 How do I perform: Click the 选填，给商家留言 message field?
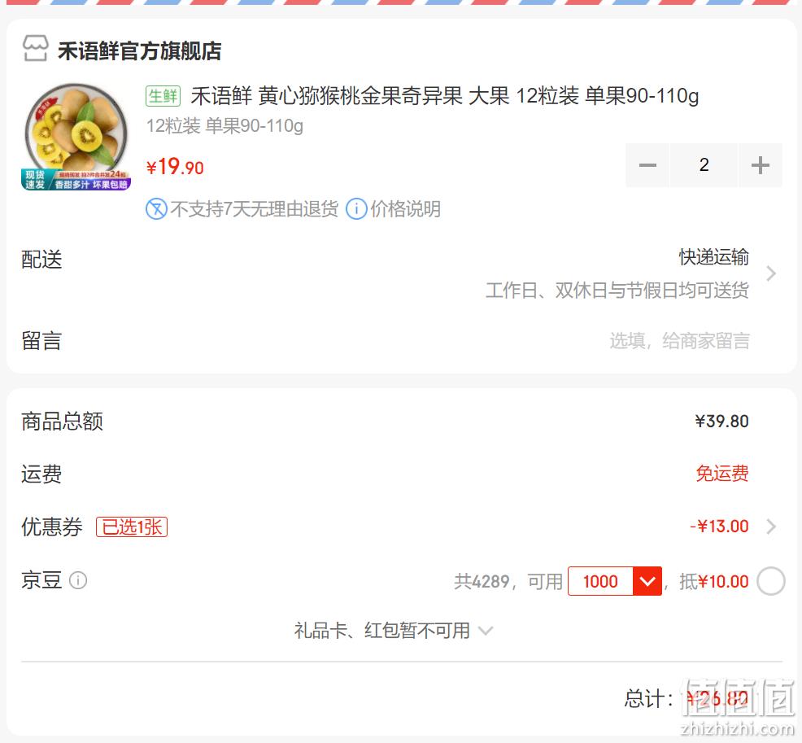[x=679, y=341]
